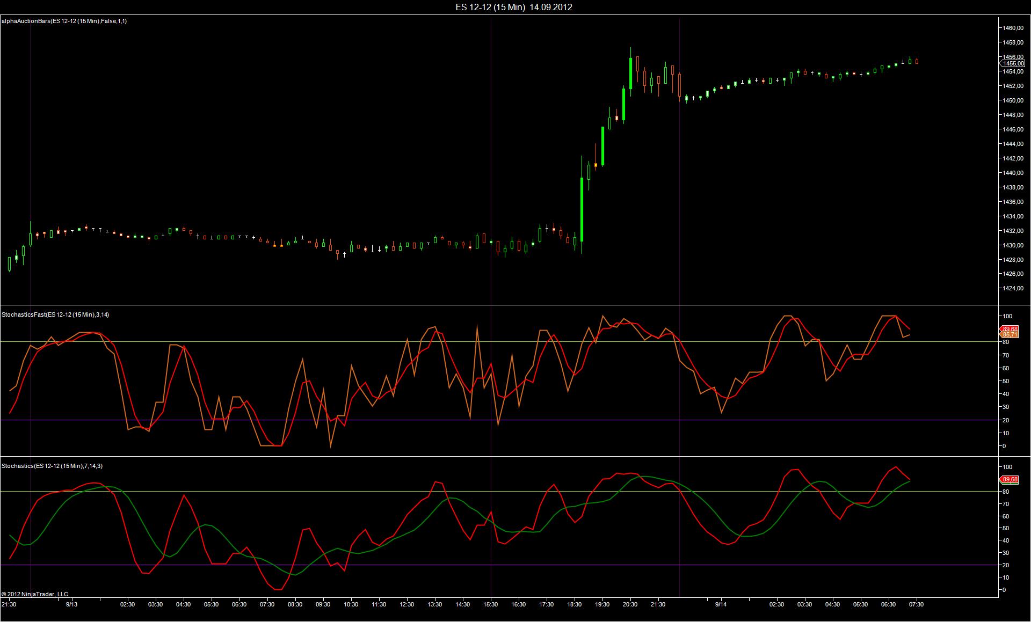Click the orange 85,71 value marker
This screenshot has height=622, width=1031.
tap(1010, 334)
